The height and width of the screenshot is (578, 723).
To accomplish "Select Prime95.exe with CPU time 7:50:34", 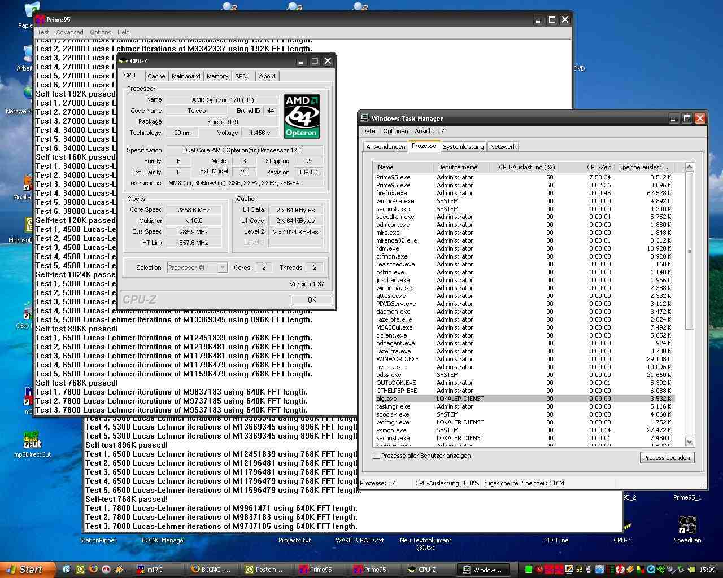I will tap(524, 177).
